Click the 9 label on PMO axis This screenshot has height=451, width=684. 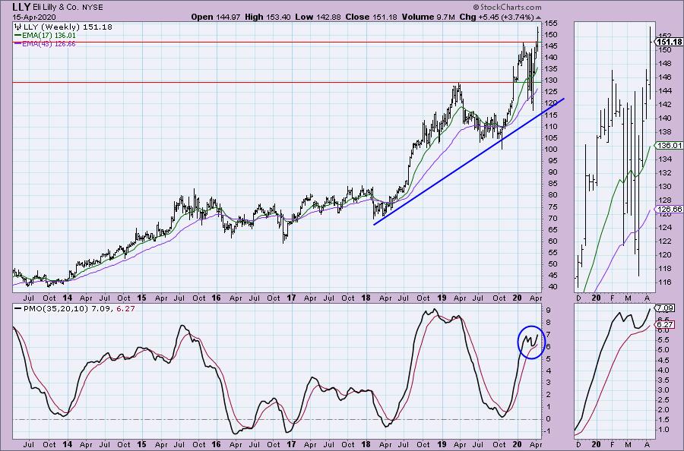[546, 311]
